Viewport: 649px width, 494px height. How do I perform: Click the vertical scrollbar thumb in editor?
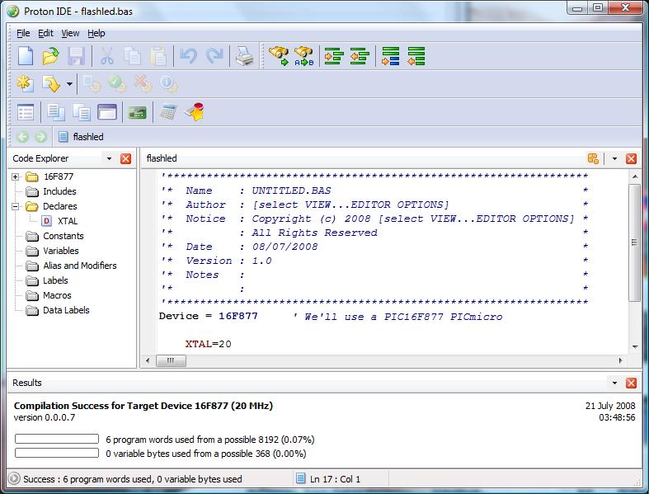635,242
